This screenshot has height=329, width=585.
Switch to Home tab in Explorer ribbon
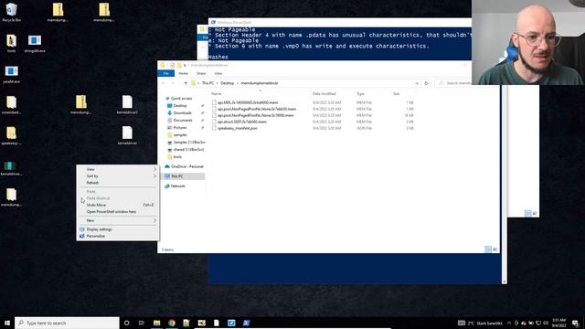pos(183,73)
